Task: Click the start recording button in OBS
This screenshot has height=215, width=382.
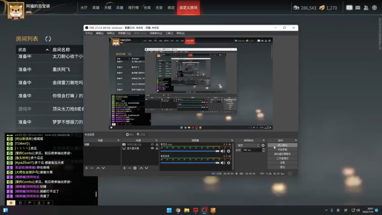Action: pos(282,150)
